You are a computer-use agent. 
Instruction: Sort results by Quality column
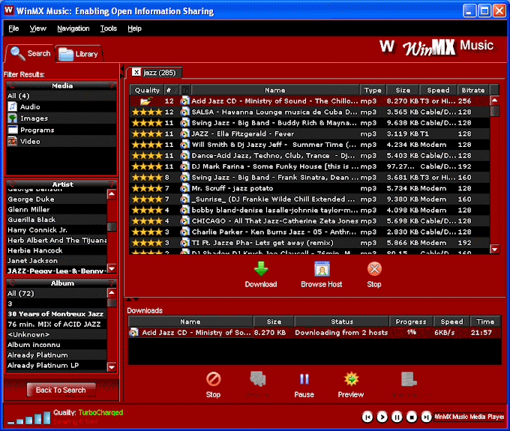147,90
